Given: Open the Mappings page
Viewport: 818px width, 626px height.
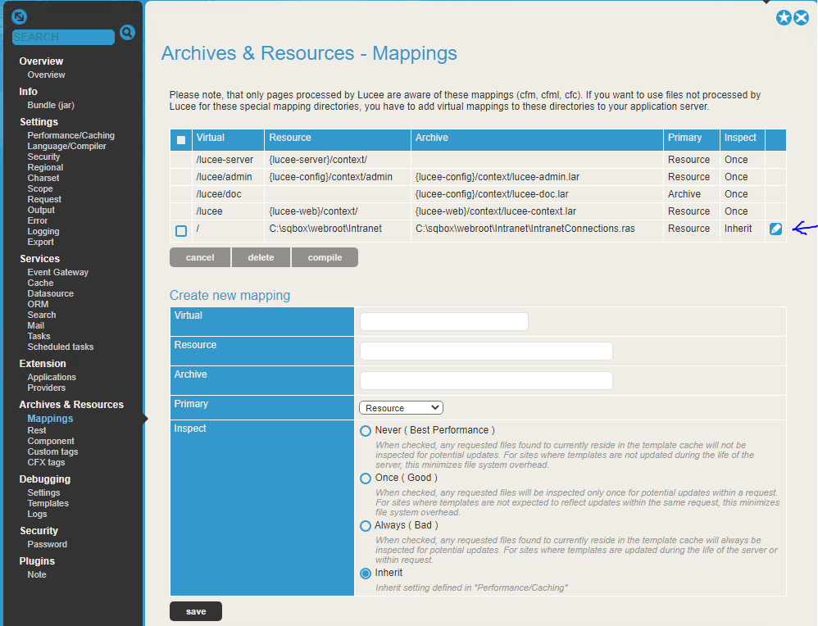Looking at the screenshot, I should [x=50, y=419].
